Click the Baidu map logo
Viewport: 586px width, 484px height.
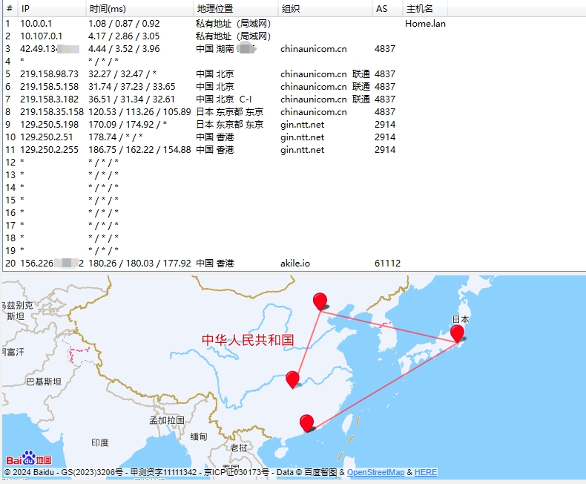coord(29,459)
